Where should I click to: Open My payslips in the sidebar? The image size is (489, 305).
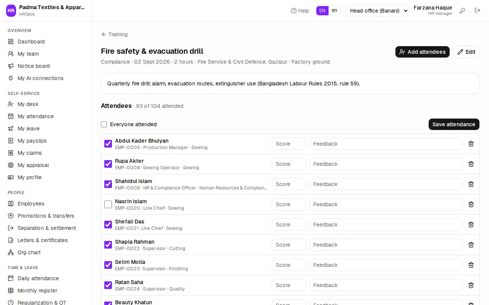45,141
